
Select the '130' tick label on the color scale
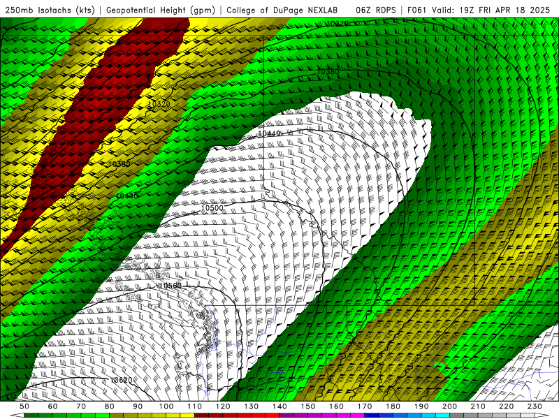(251, 406)
